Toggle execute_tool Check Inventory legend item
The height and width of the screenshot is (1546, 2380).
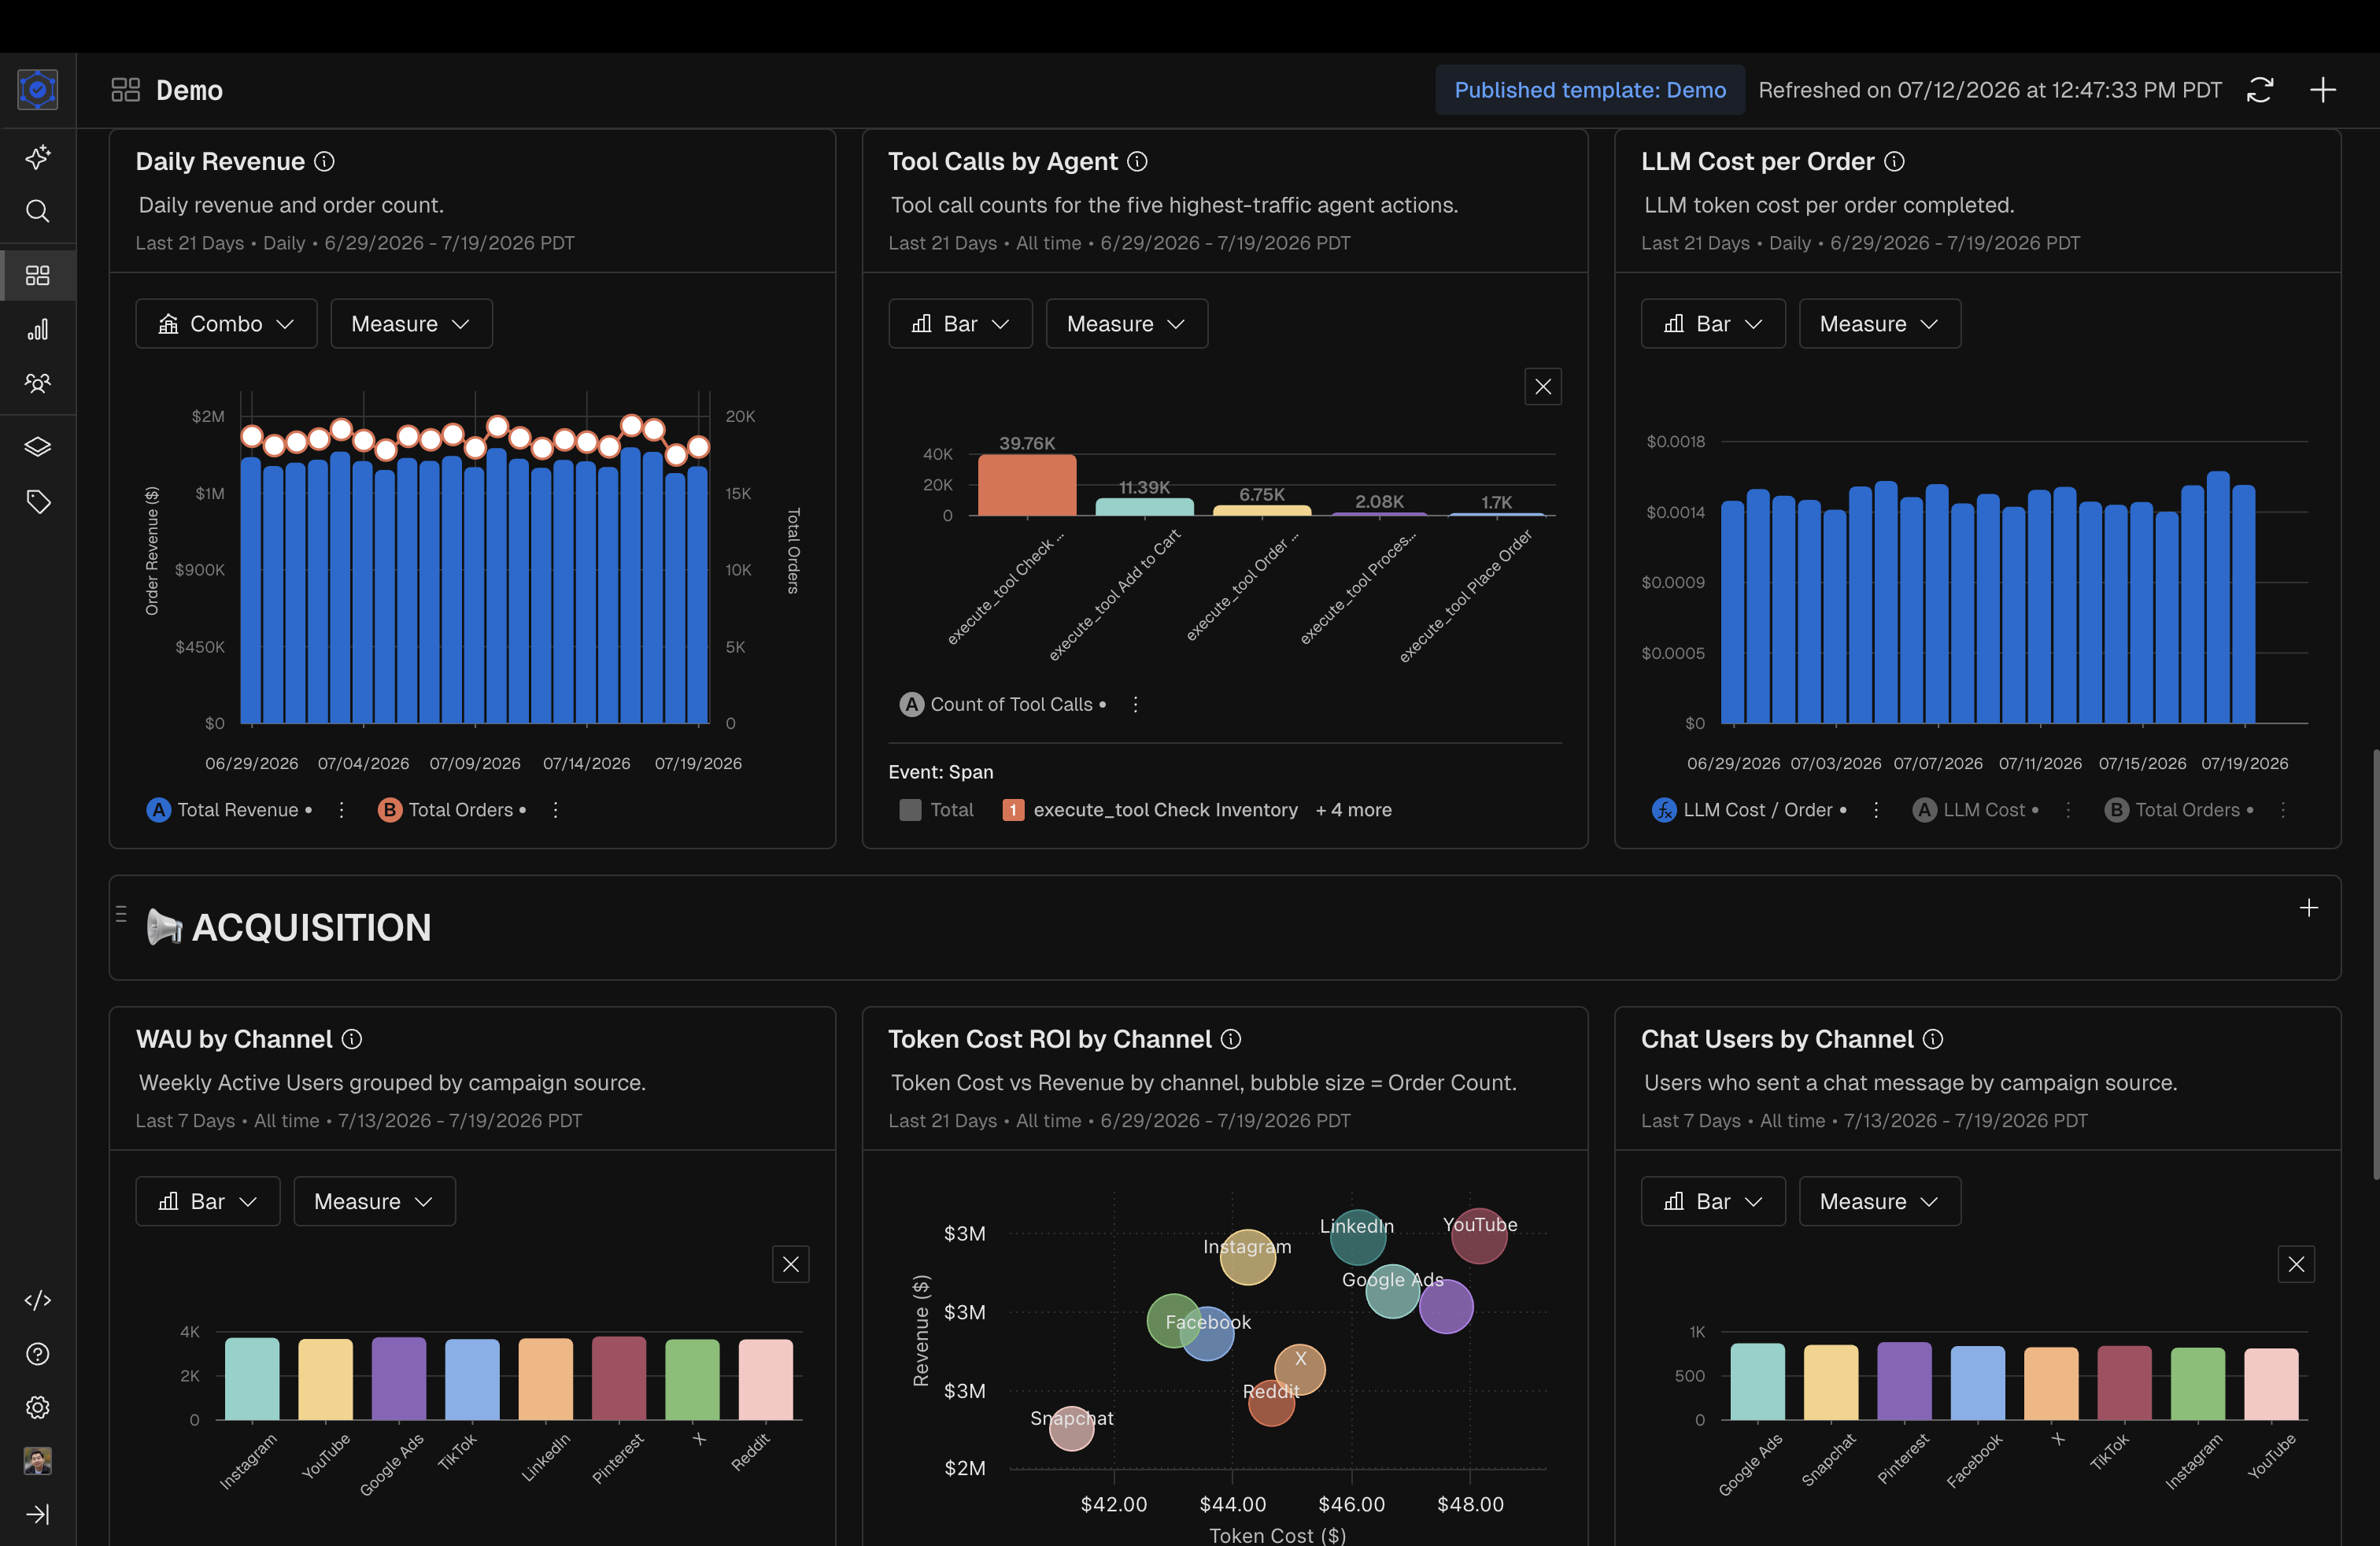[1149, 810]
